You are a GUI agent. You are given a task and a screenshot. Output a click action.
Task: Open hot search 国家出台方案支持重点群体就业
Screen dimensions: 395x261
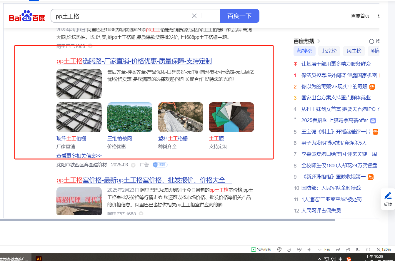336,98
